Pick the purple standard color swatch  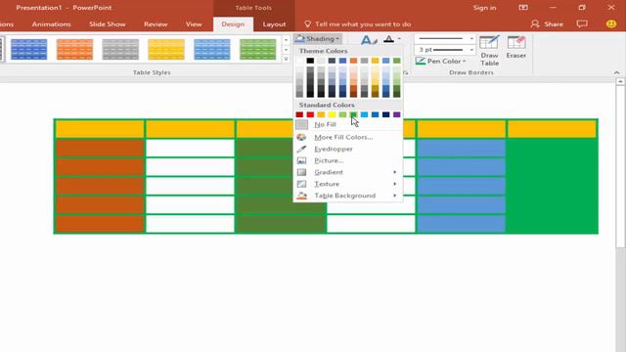(x=396, y=115)
